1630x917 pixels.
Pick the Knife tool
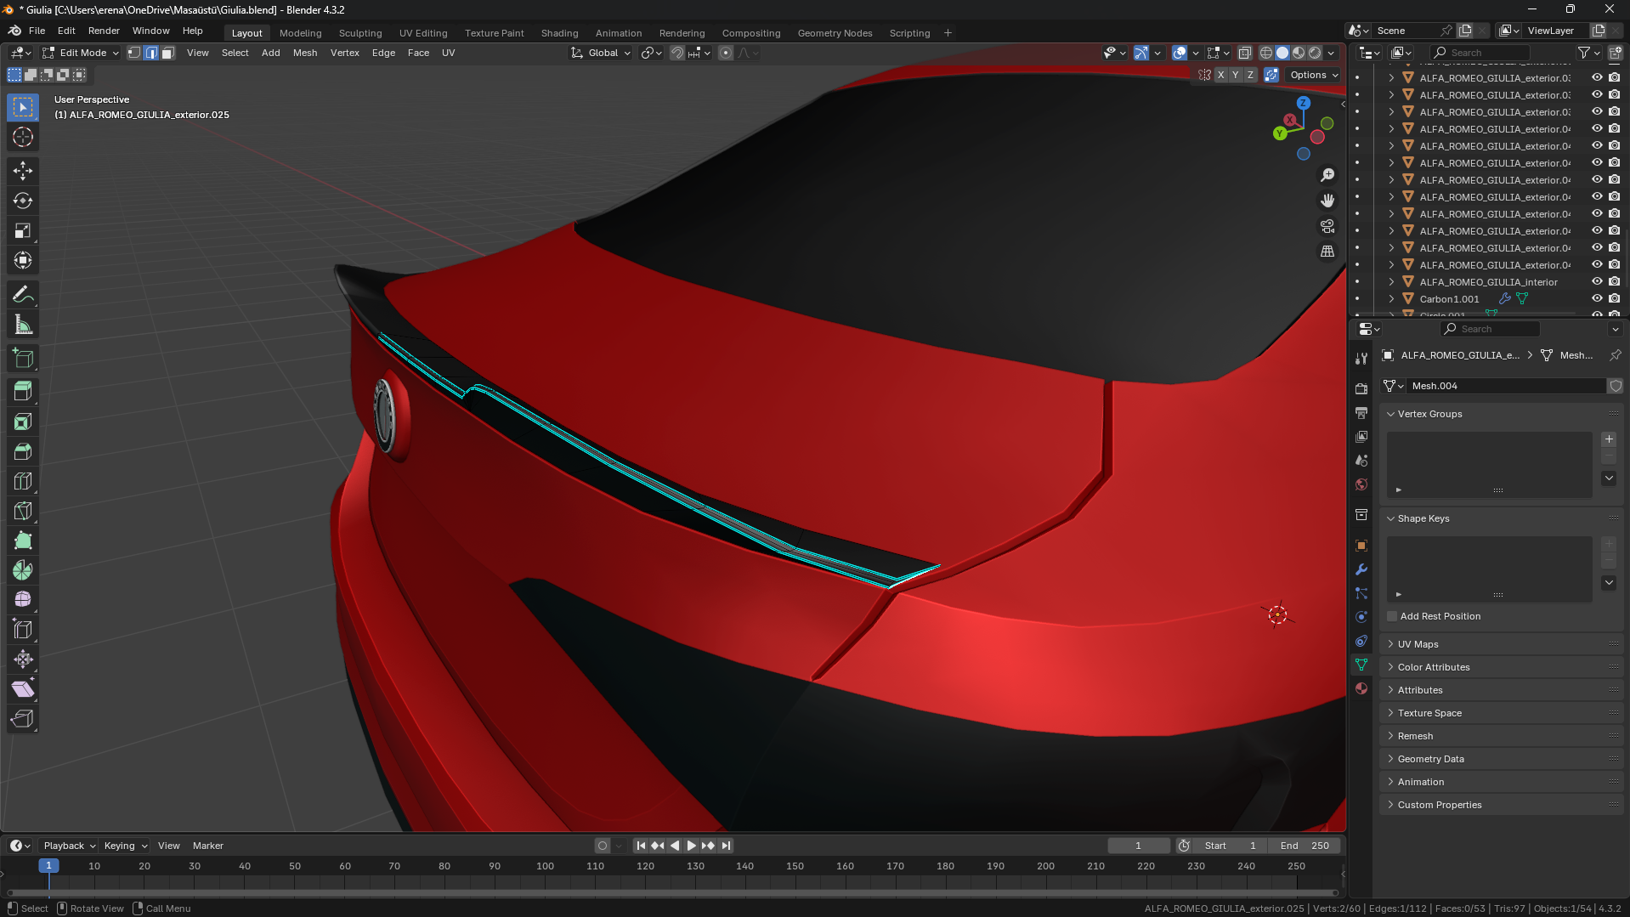click(23, 511)
